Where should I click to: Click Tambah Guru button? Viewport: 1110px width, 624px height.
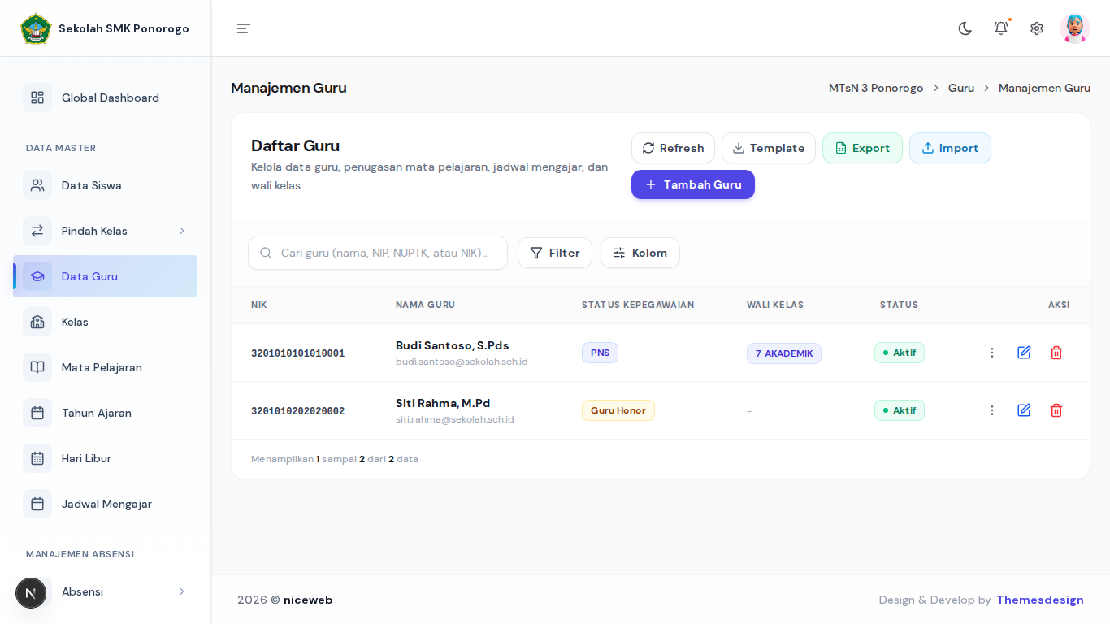(693, 184)
